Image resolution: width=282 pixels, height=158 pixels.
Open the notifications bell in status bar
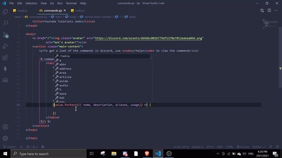(277, 147)
